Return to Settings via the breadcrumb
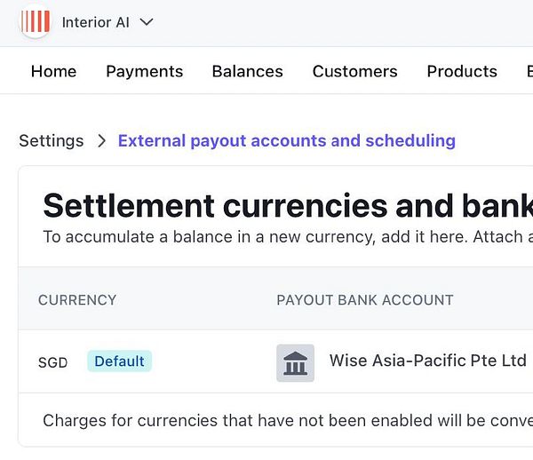The width and height of the screenshot is (533, 460). 52,140
